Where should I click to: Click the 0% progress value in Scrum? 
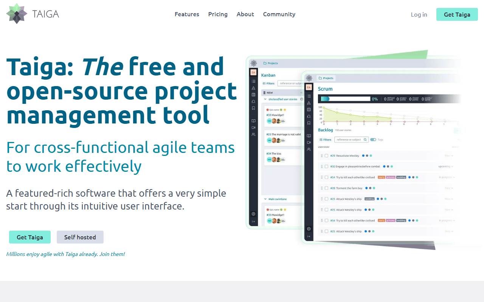375,99
